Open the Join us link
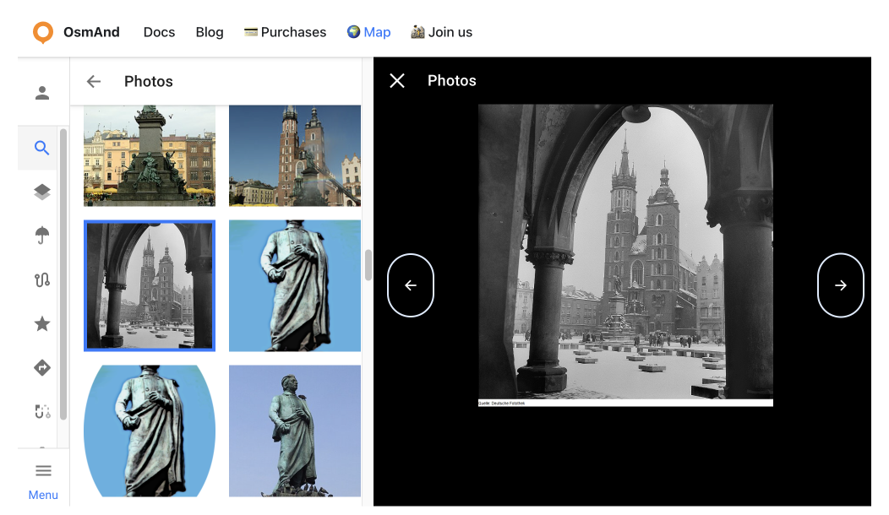The width and height of the screenshot is (889, 515). point(441,32)
